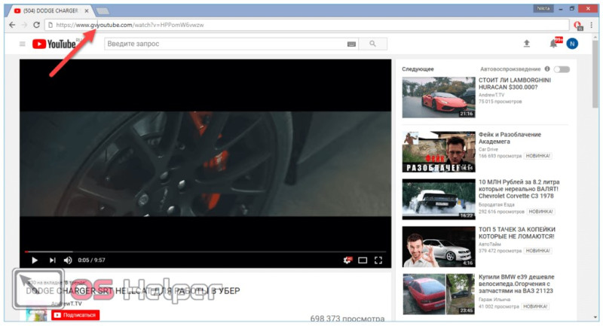Click the page info icon in address bar
This screenshot has height=326, width=603.
point(51,25)
